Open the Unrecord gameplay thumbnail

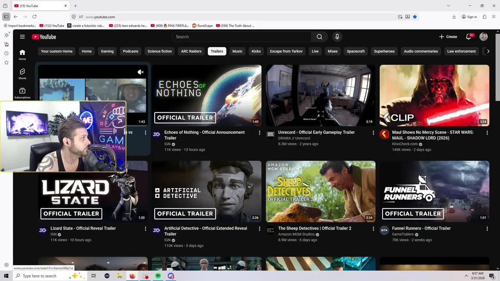320,95
